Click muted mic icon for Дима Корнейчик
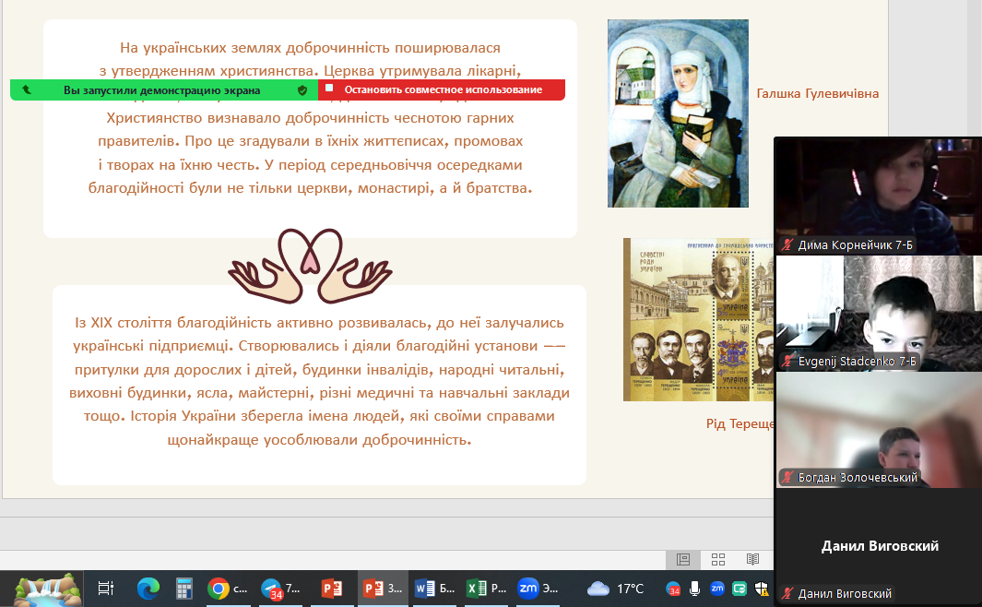The image size is (982, 607). pyautogui.click(x=787, y=245)
